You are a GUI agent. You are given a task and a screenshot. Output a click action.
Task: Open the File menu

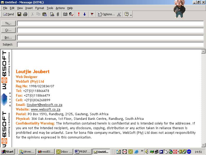click(x=5, y=8)
